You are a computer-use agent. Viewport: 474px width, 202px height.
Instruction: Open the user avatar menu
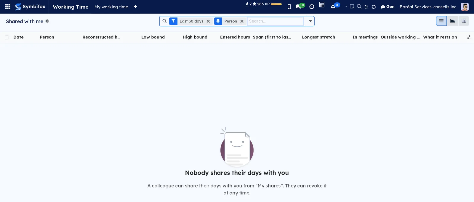(x=465, y=7)
